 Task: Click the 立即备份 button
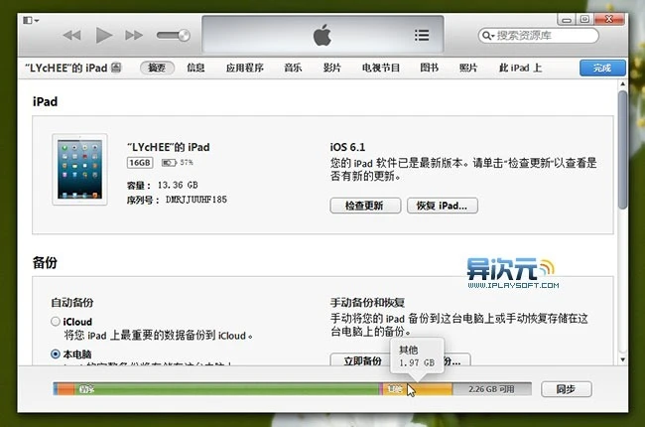360,360
